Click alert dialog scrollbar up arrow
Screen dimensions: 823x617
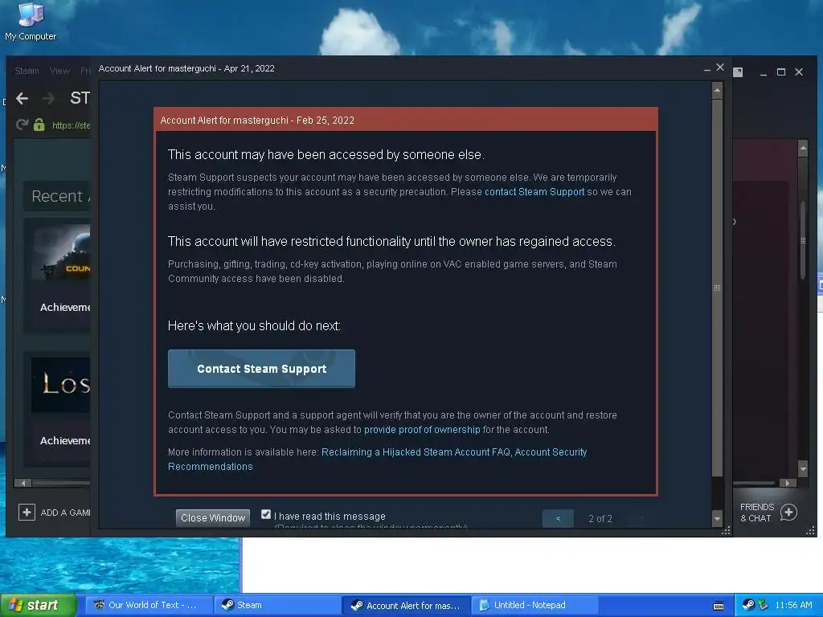[717, 91]
